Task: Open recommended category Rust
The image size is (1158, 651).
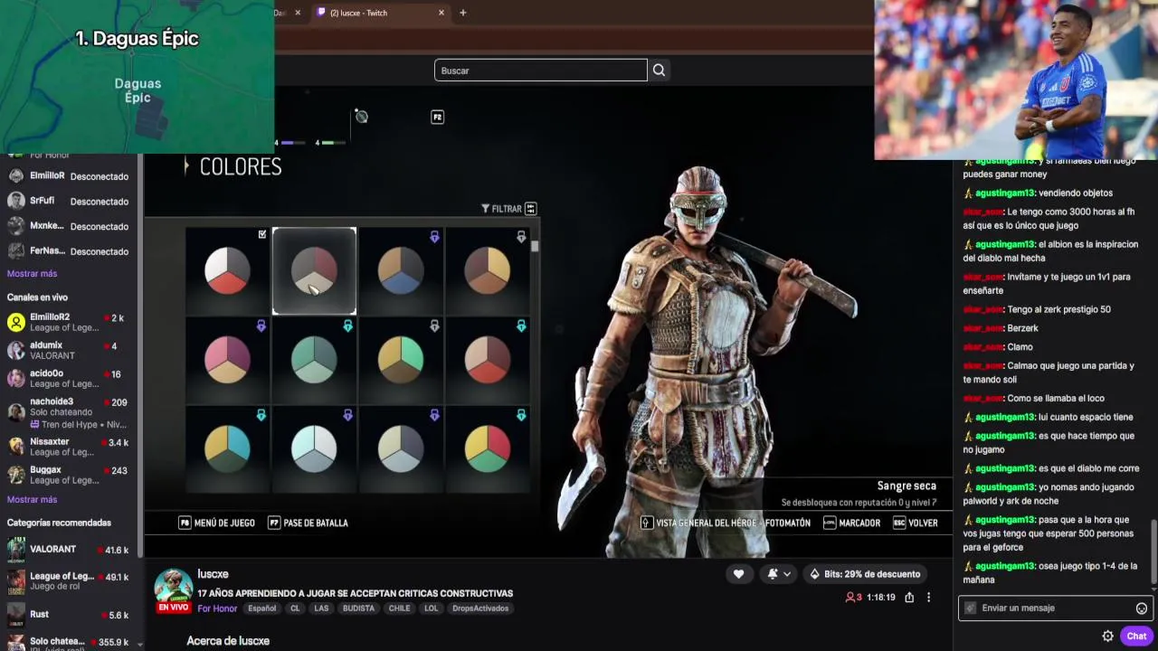Action: pyautogui.click(x=68, y=615)
